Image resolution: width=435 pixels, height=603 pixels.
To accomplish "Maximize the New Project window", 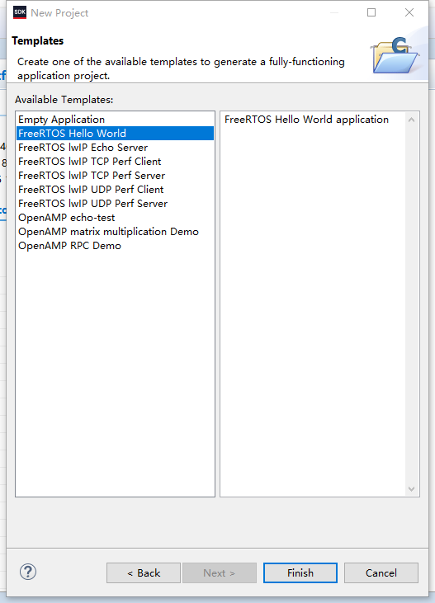I will 371,12.
